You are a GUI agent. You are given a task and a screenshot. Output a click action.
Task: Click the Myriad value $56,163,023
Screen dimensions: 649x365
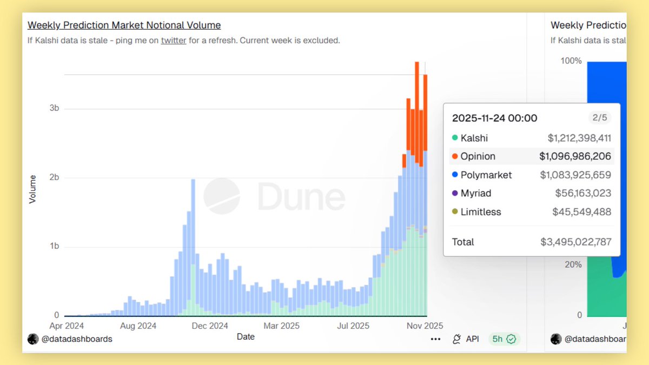click(x=583, y=193)
